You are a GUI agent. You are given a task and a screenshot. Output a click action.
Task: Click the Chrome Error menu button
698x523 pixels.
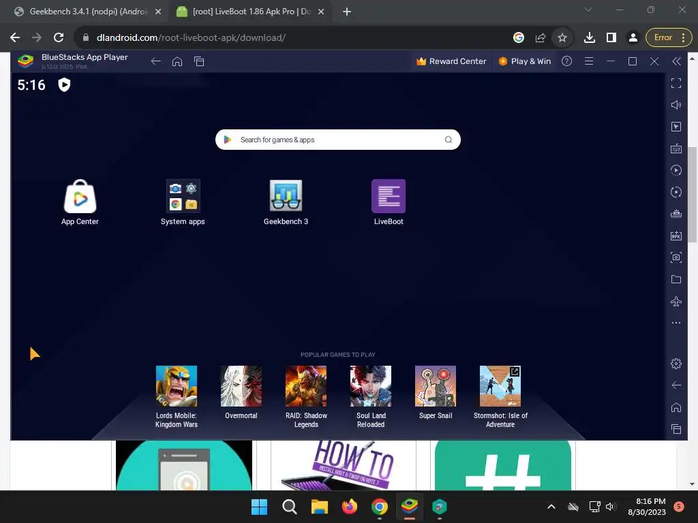669,38
